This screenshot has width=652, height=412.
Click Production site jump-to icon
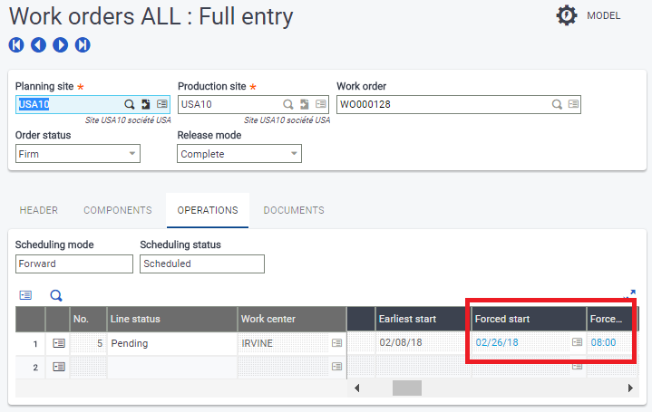(305, 104)
